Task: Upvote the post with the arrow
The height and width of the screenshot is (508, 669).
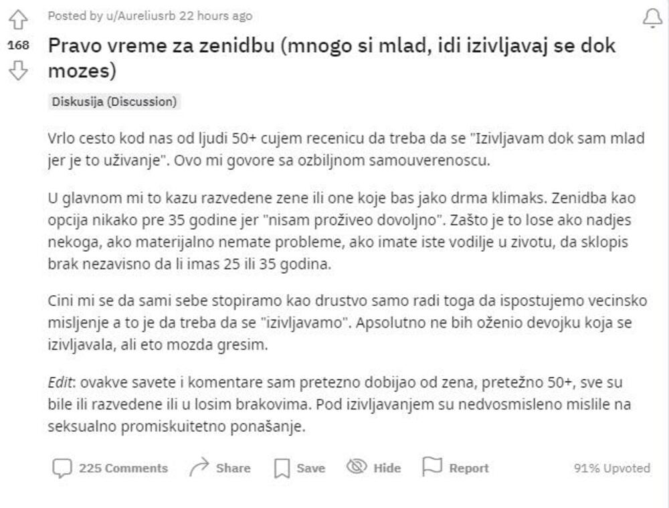Action: click(x=19, y=18)
